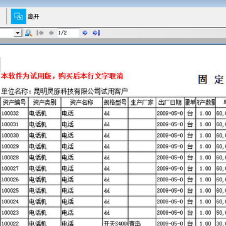
Task: Select the 资产类别 column header
Action: [x=45, y=102]
